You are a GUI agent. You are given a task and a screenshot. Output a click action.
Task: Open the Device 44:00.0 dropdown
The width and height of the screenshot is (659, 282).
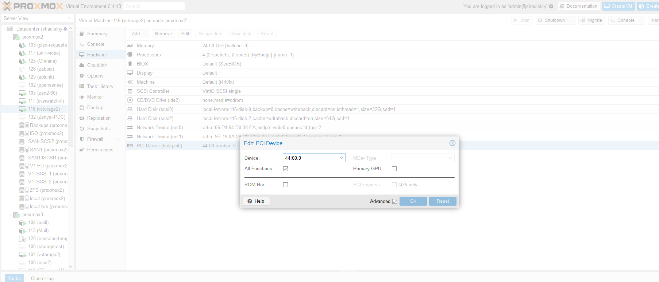[342, 158]
